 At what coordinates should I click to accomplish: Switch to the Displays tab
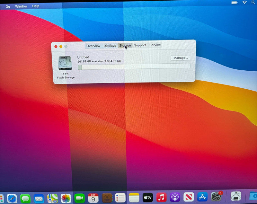point(110,46)
